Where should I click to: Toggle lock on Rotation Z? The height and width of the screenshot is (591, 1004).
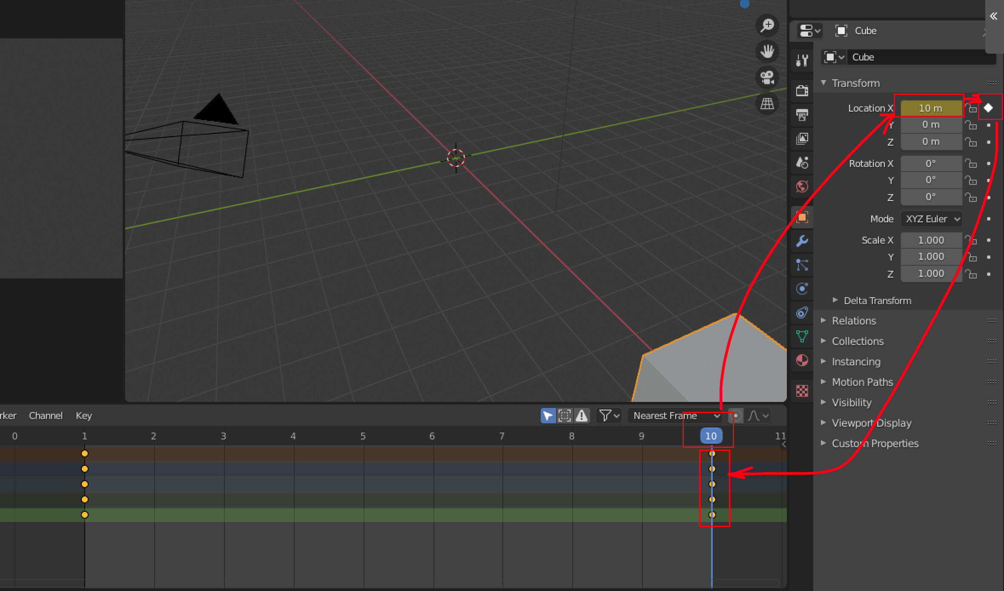click(971, 197)
